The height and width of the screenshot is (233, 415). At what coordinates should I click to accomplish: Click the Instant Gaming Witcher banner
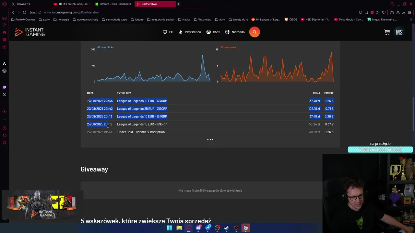tap(42, 205)
